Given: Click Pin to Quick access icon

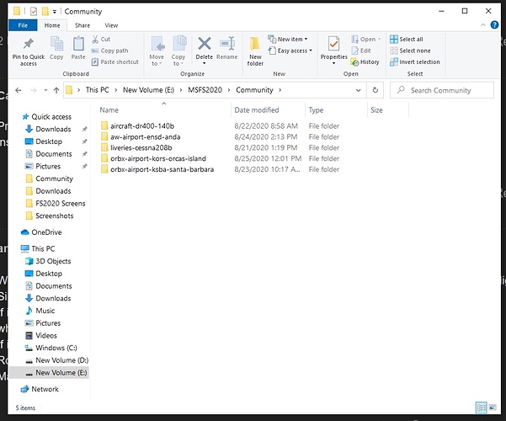Looking at the screenshot, I should [29, 45].
